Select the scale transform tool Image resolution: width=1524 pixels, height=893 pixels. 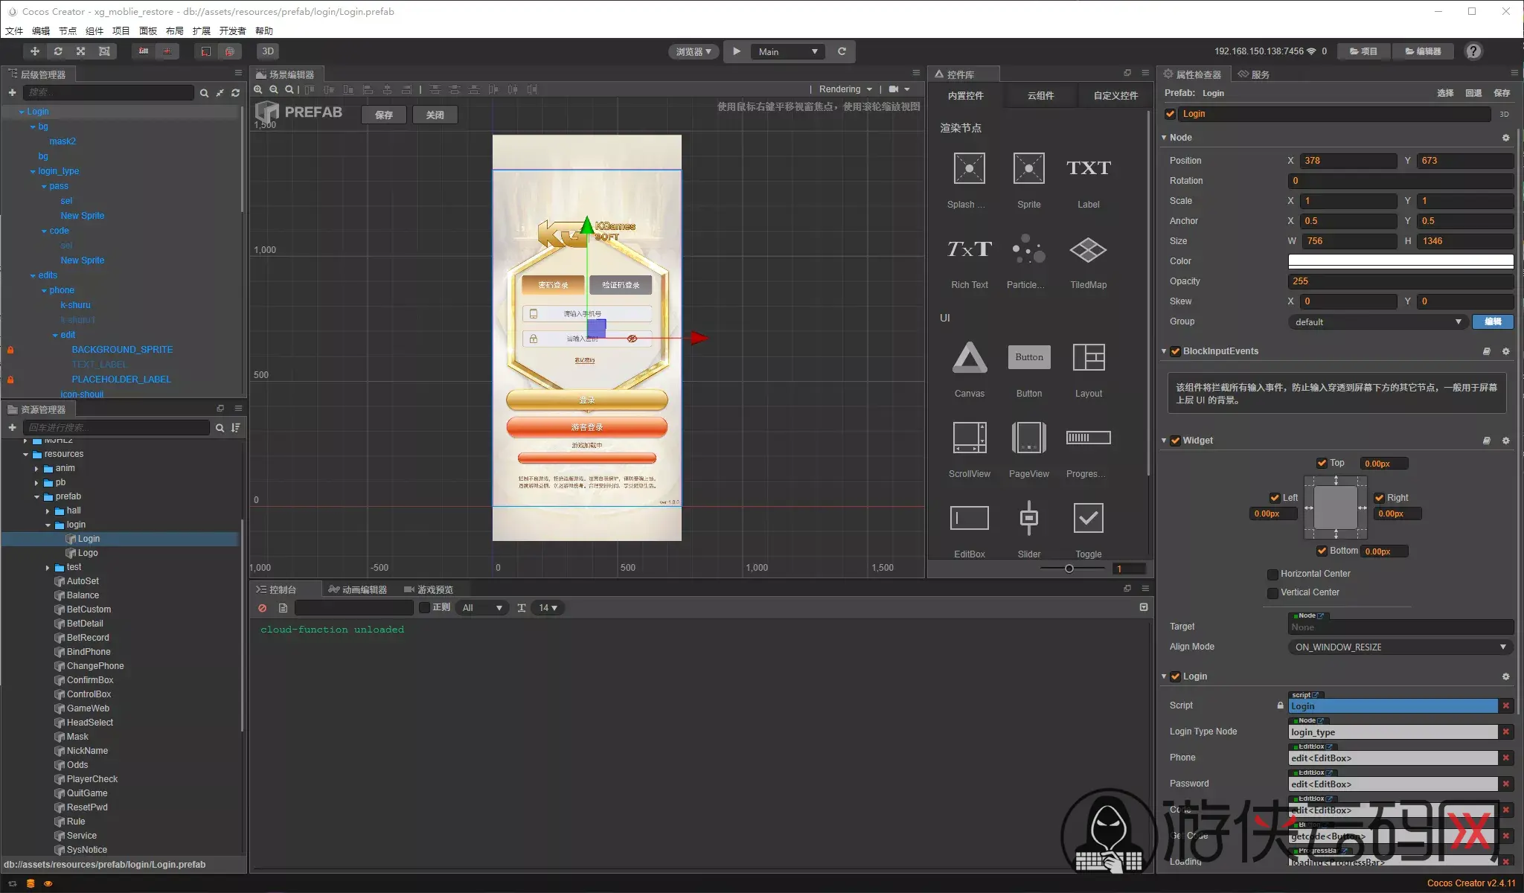point(81,51)
